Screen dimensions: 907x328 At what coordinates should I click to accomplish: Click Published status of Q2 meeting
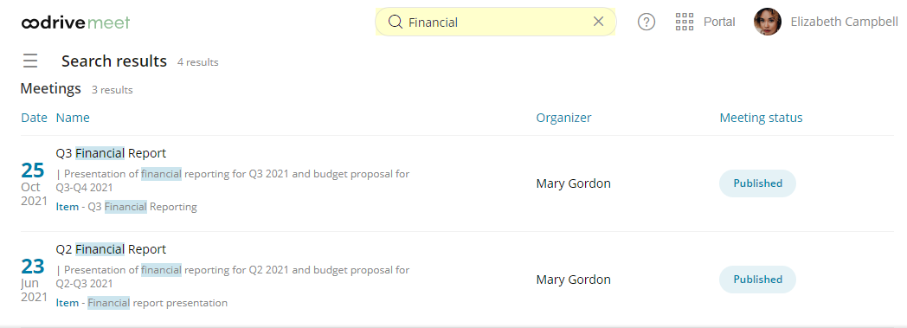757,280
